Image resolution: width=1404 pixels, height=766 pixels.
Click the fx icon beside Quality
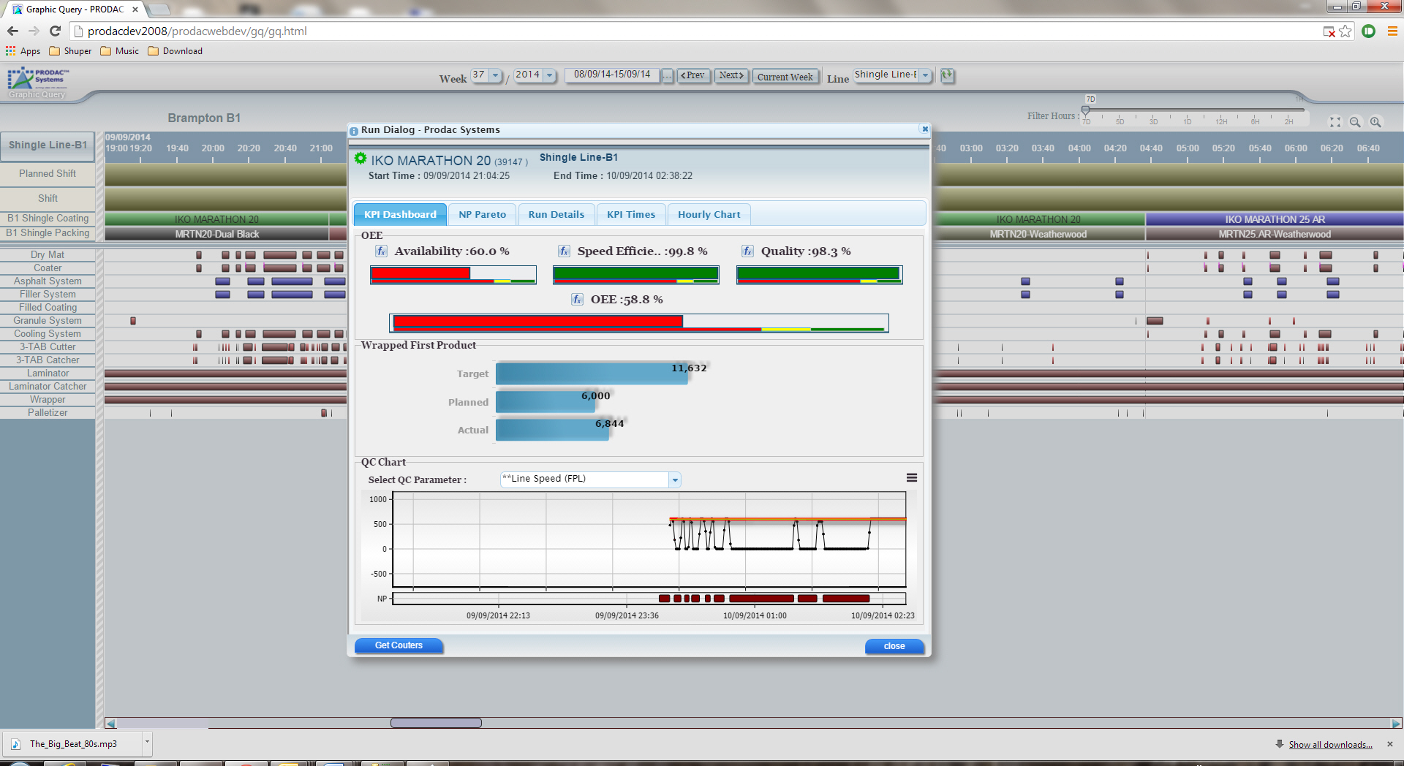tap(747, 251)
